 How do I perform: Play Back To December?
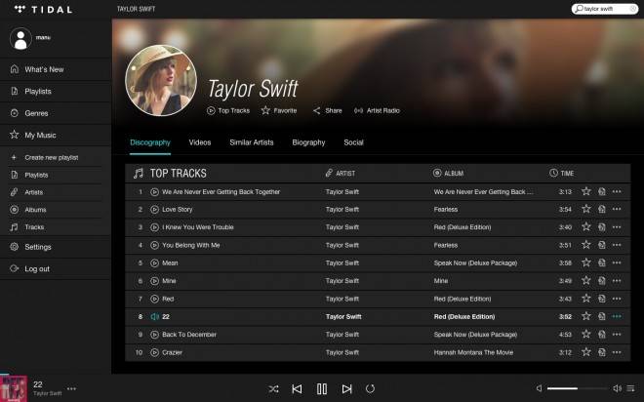[x=154, y=335]
